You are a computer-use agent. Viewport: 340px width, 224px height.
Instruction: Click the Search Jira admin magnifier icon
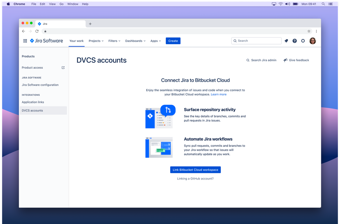click(x=248, y=60)
